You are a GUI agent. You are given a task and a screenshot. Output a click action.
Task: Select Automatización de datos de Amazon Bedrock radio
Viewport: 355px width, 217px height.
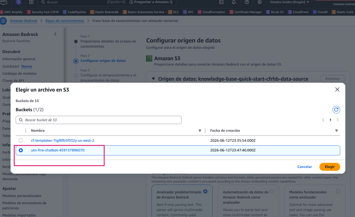coord(272,191)
